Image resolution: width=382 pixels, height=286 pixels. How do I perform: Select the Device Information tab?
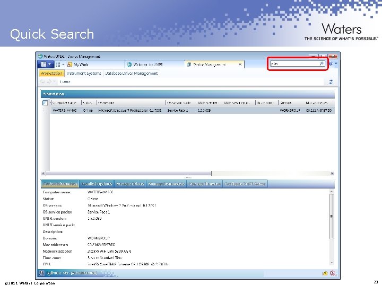pyautogui.click(x=60, y=184)
